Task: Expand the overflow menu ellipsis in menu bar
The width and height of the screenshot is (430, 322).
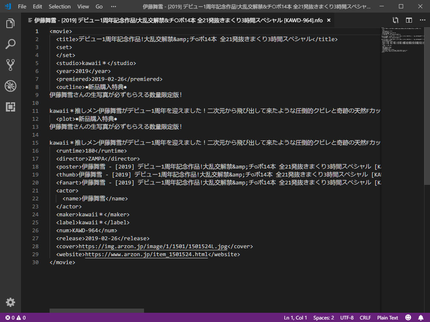Action: coord(113,7)
